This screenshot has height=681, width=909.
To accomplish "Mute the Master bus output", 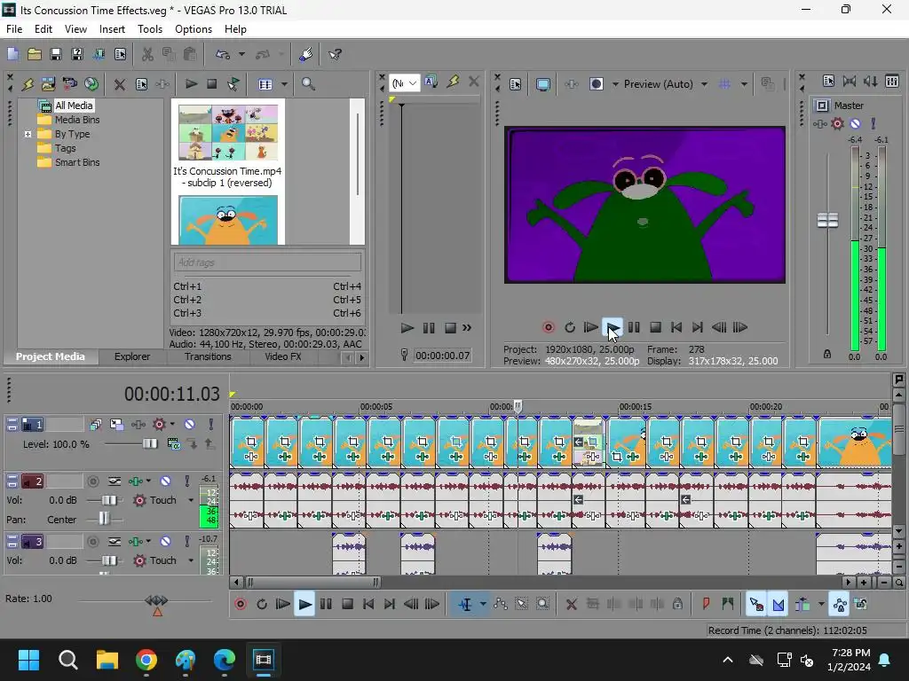I will point(855,123).
